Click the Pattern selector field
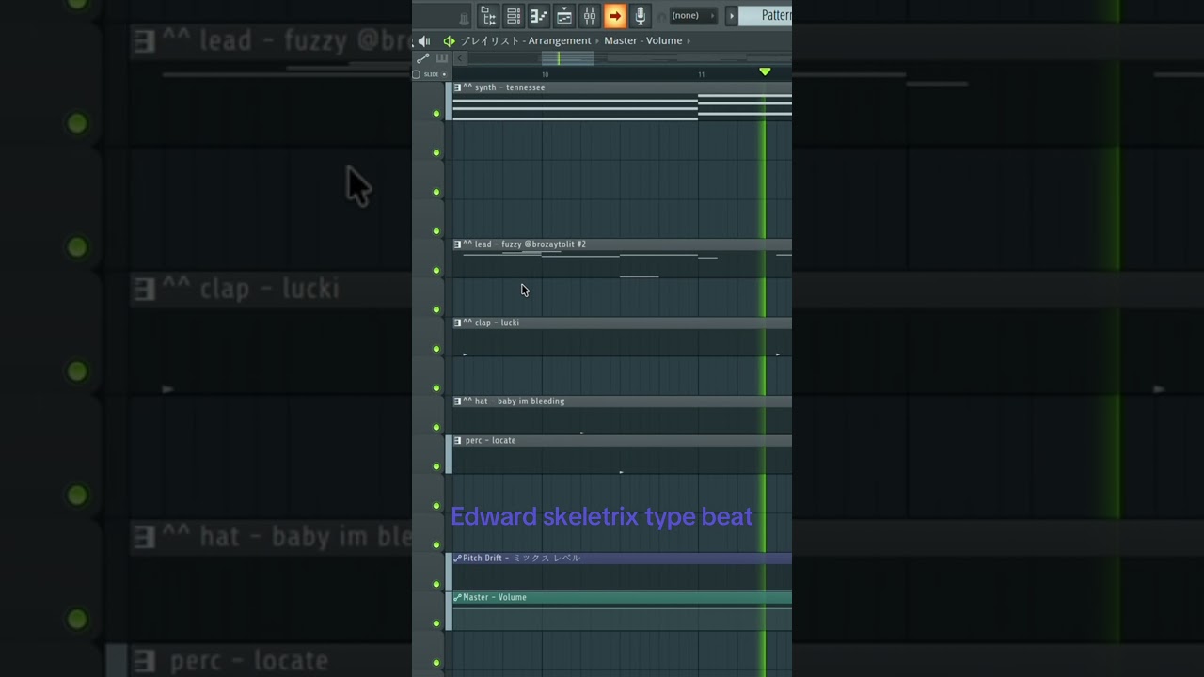 [x=766, y=16]
